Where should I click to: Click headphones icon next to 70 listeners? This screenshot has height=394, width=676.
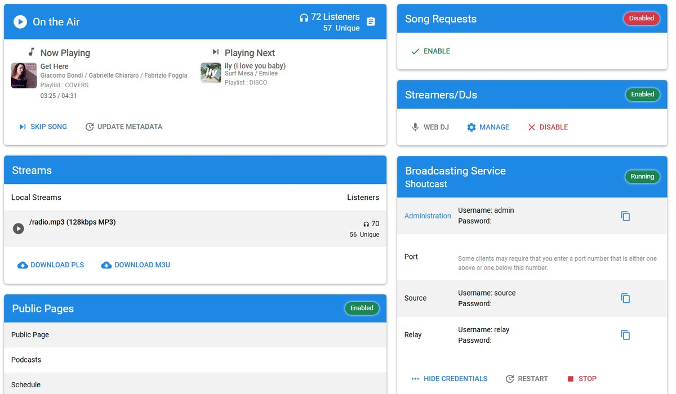click(x=366, y=224)
